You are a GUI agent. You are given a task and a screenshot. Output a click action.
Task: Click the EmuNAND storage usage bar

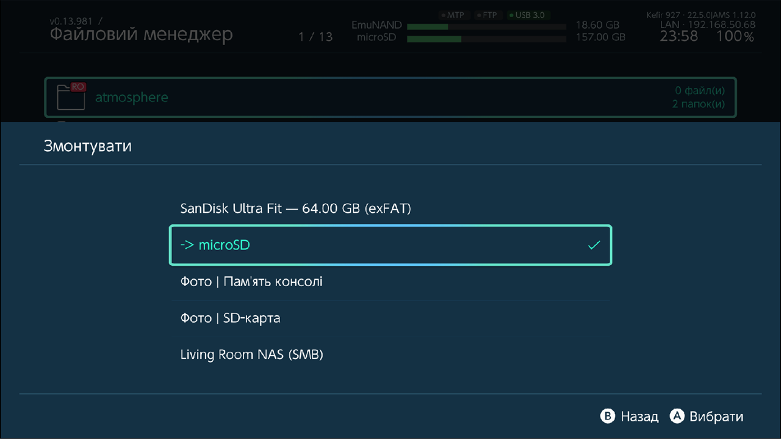point(486,27)
